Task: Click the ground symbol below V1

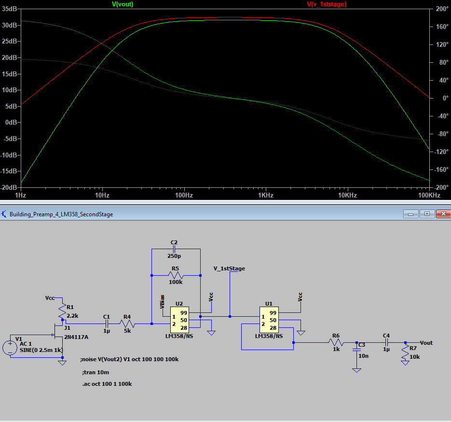Action: click(x=62, y=363)
